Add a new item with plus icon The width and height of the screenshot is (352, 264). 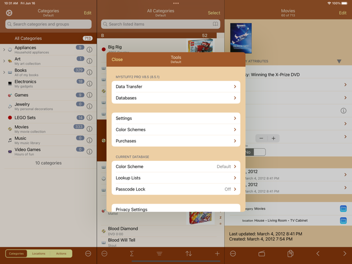(217, 253)
